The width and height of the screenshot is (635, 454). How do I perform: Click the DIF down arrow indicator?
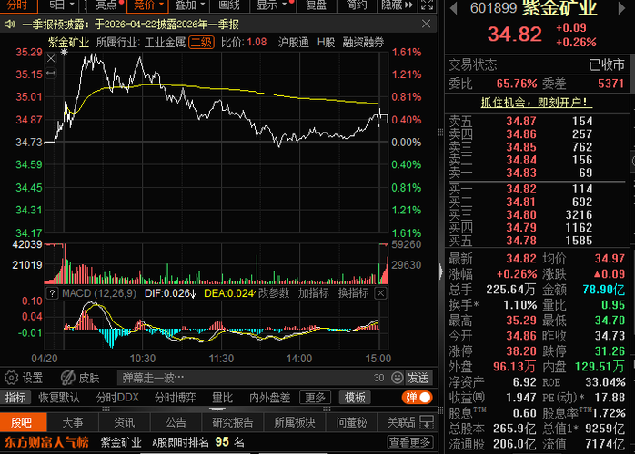[x=193, y=294]
